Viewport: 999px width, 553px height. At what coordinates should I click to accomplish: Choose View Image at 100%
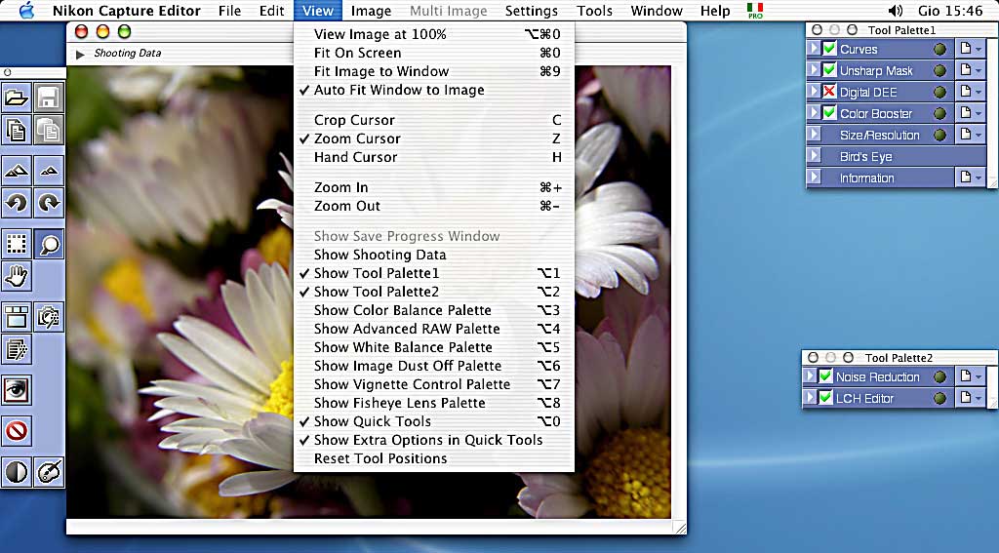point(433,34)
